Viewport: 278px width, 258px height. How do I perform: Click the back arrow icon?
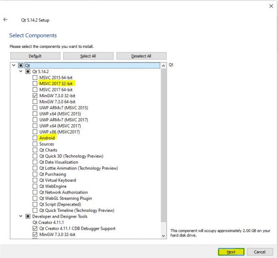(5, 20)
